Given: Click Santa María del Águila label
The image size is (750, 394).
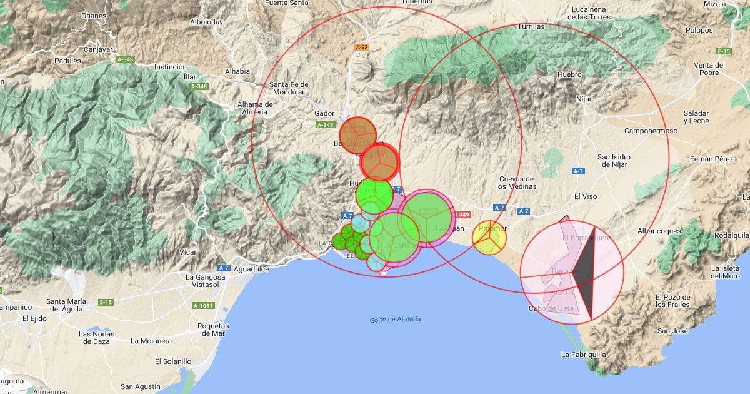Looking at the screenshot, I should tap(65, 305).
